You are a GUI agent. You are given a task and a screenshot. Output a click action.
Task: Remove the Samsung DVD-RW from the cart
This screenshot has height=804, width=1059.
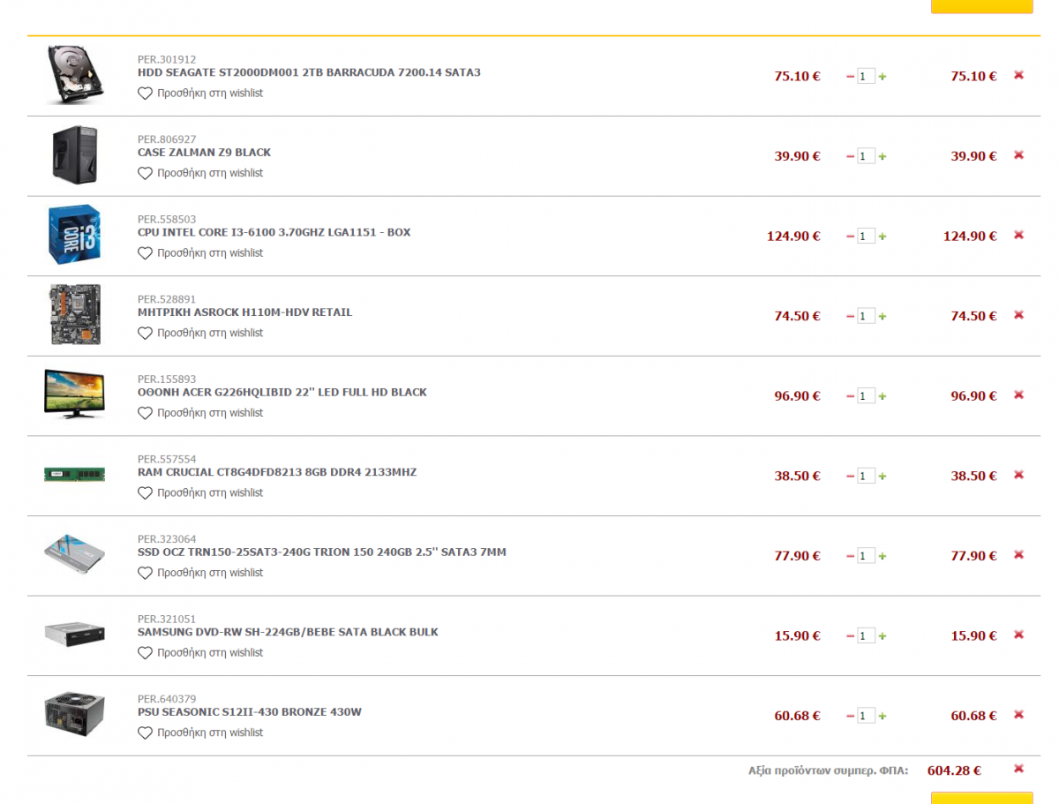coord(1018,635)
